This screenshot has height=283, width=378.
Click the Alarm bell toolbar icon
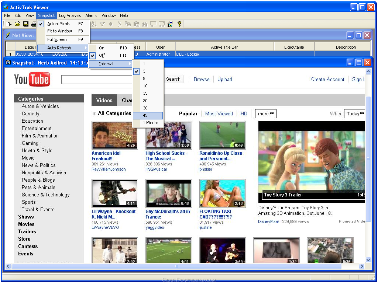(111, 24)
